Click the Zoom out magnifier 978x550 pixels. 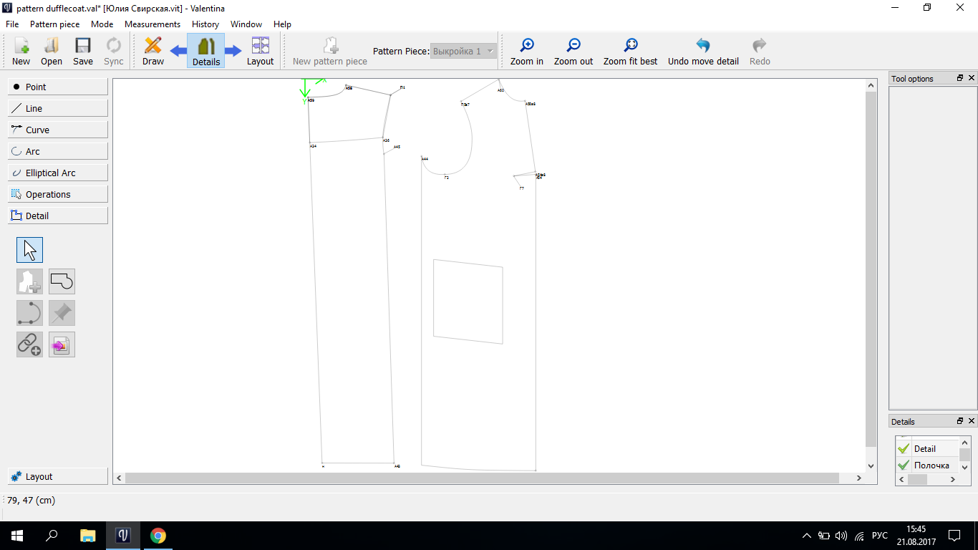573,52
